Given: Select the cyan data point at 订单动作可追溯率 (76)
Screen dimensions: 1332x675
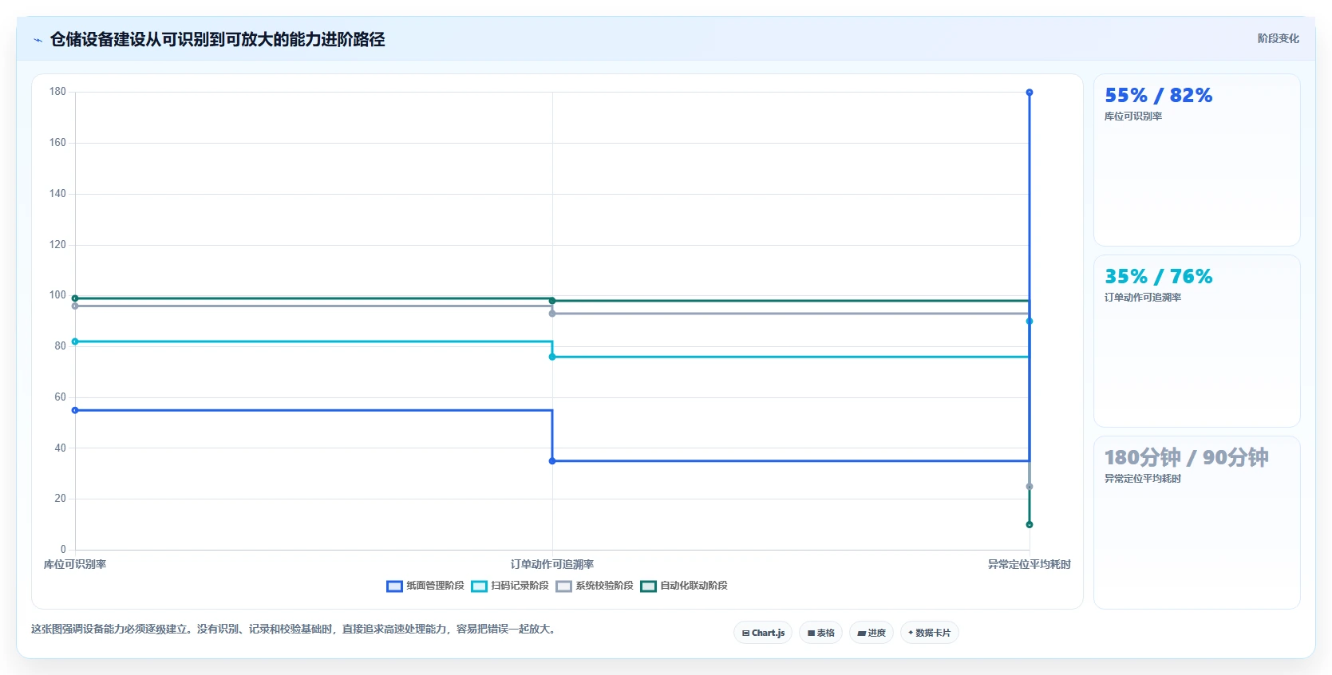Looking at the screenshot, I should [x=552, y=357].
